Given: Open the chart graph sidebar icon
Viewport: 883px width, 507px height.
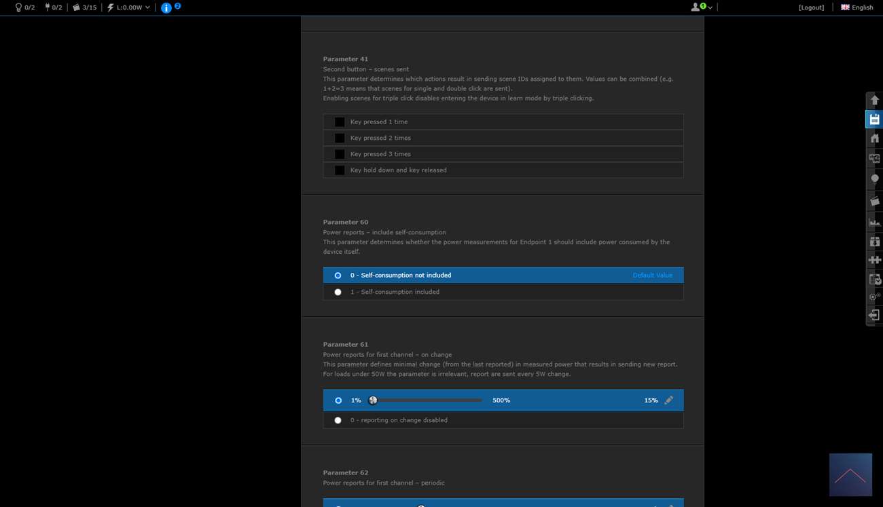Looking at the screenshot, I should point(874,222).
